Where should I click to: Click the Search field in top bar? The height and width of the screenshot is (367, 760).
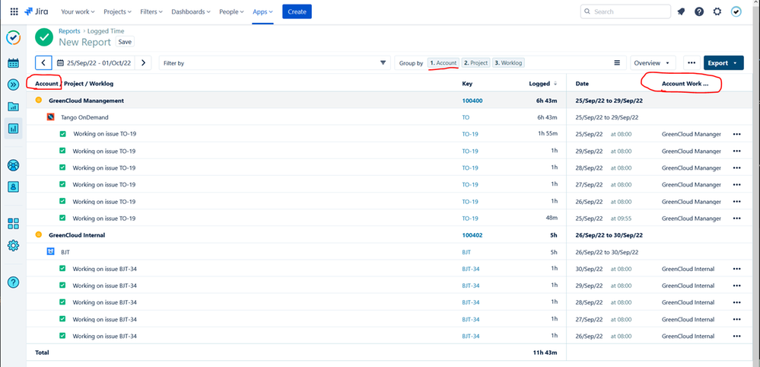[x=625, y=11]
